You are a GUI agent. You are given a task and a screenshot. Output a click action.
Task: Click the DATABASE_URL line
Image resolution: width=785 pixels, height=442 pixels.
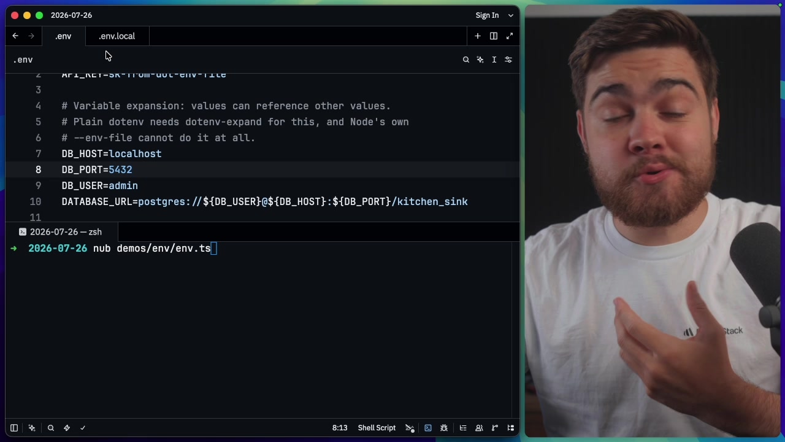[x=264, y=202]
